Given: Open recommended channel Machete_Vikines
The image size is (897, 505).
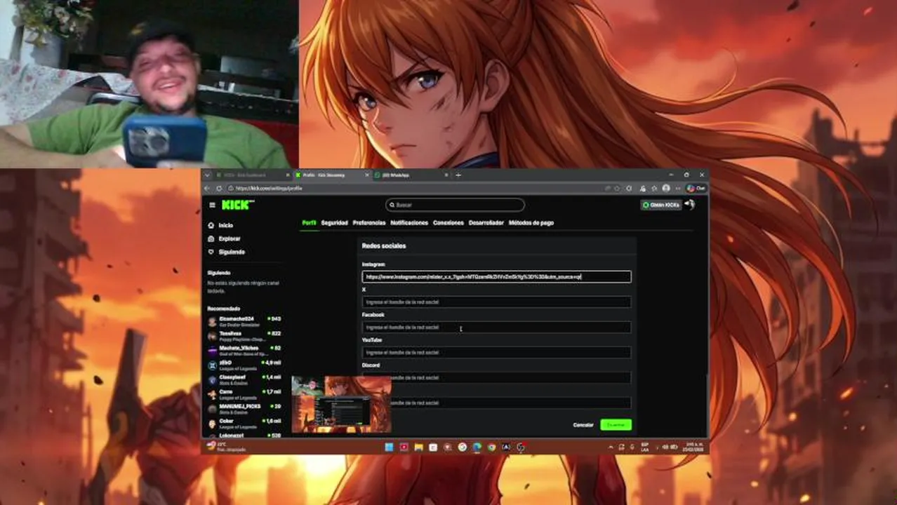Looking at the screenshot, I should tap(244, 351).
